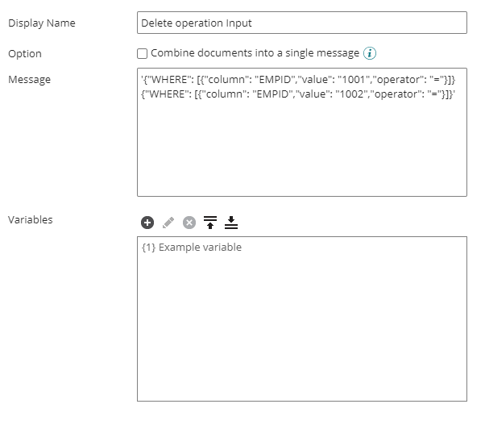
Task: Click the remove variable X icon
Action: point(189,223)
